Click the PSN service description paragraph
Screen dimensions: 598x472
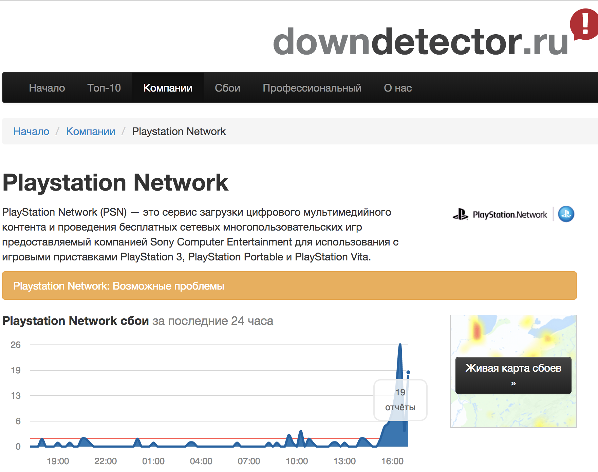200,234
